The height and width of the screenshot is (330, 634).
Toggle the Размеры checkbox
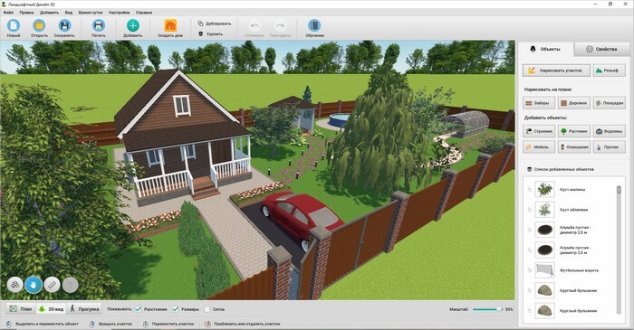[176, 309]
